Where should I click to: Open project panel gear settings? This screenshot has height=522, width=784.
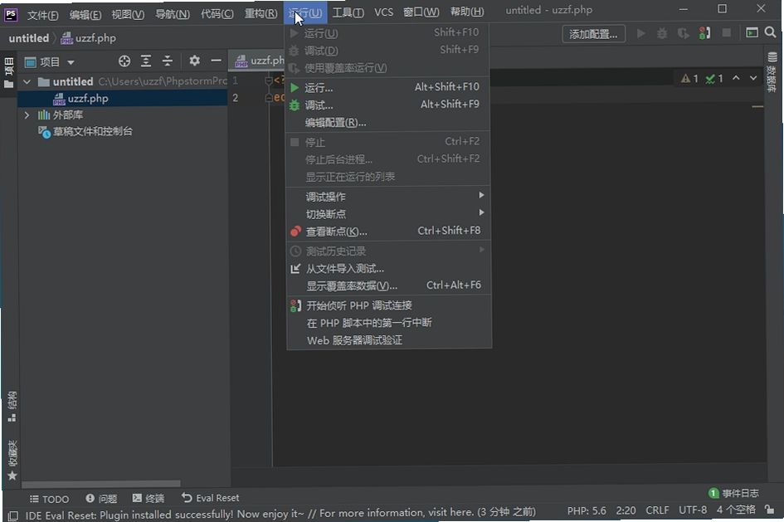tap(194, 61)
